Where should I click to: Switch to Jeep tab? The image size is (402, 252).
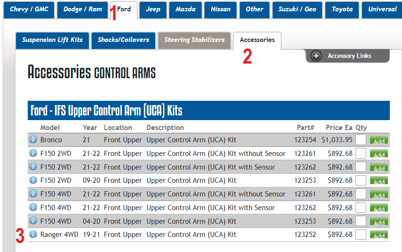(x=153, y=9)
